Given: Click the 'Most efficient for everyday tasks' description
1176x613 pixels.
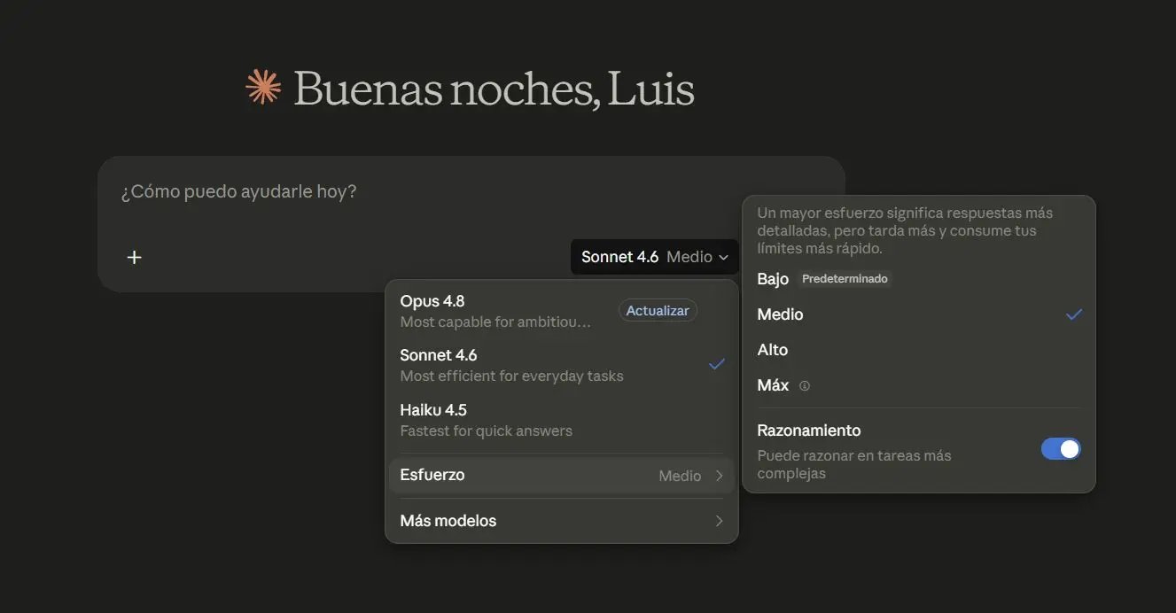Looking at the screenshot, I should point(511,376).
